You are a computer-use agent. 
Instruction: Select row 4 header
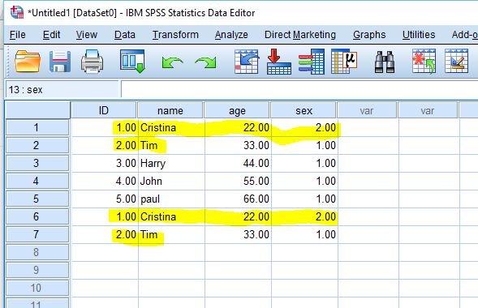coord(37,181)
